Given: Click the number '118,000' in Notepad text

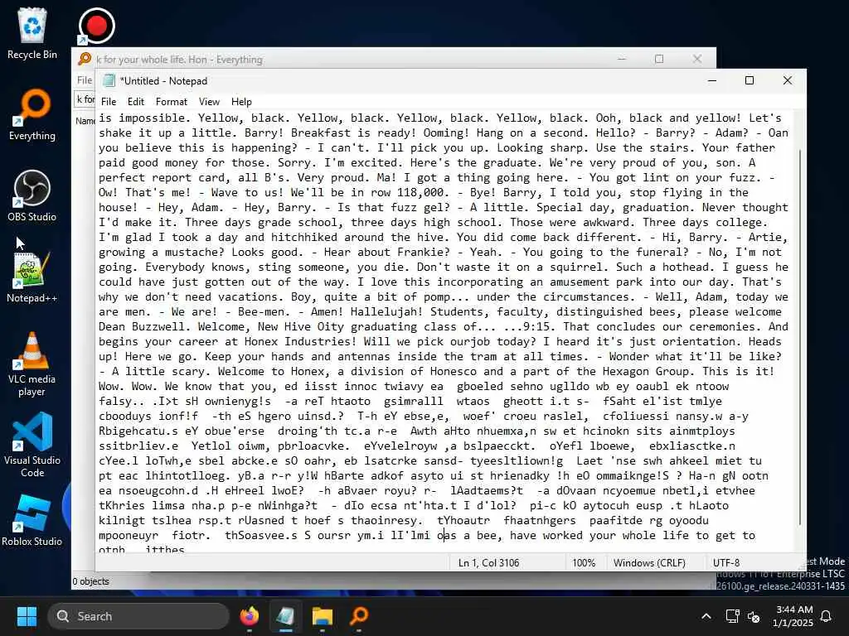Looking at the screenshot, I should point(420,192).
